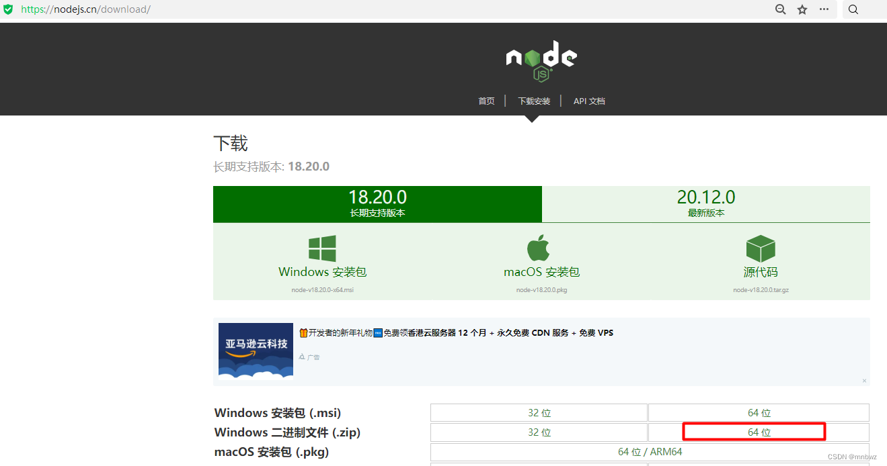Screen dimensions: 887x466
Task: Open the 首页 navigation item
Action: coord(486,101)
